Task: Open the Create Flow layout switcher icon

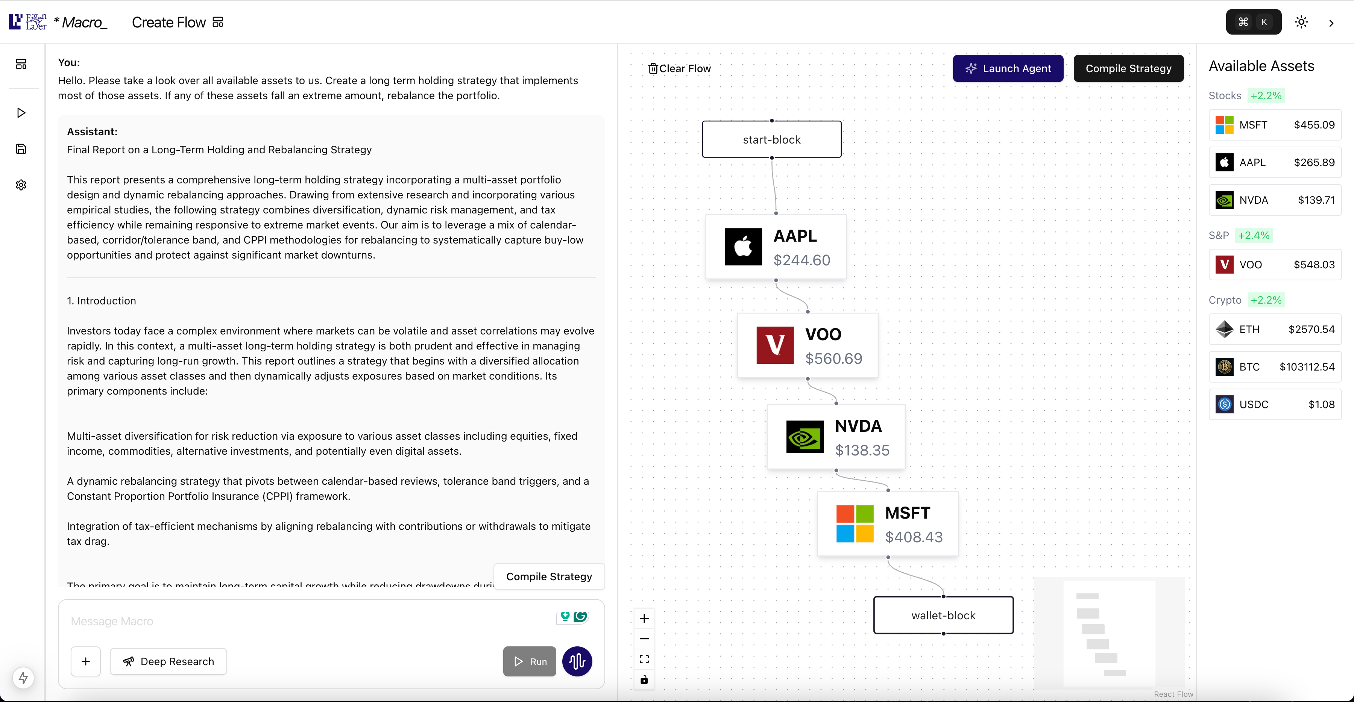Action: tap(218, 22)
